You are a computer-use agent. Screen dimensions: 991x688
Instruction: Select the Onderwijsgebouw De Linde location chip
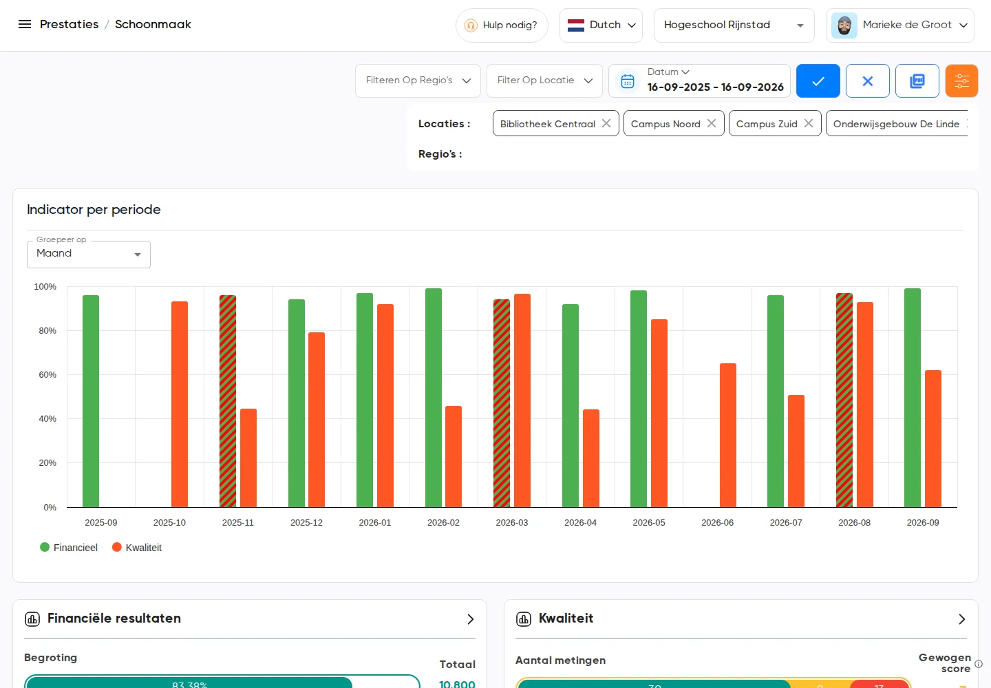pyautogui.click(x=897, y=124)
